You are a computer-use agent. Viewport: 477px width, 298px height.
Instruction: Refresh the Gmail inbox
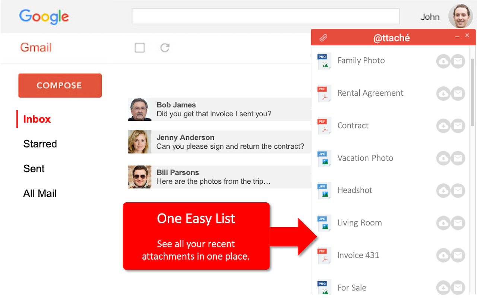[x=164, y=48]
